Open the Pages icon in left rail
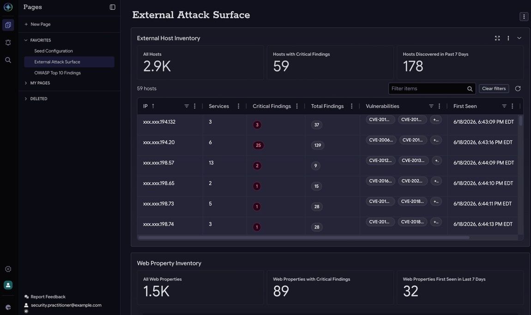531x315 pixels. click(x=8, y=25)
